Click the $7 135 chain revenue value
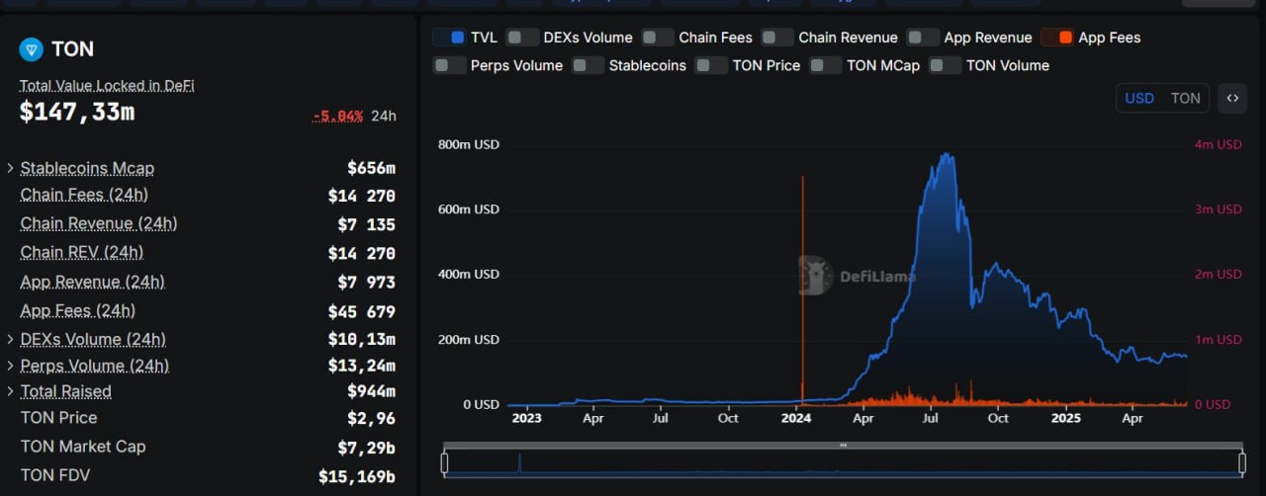 (366, 224)
